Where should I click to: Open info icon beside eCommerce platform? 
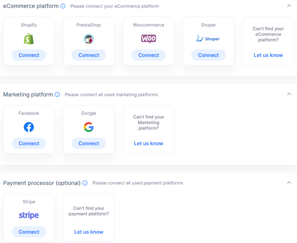coord(63,6)
